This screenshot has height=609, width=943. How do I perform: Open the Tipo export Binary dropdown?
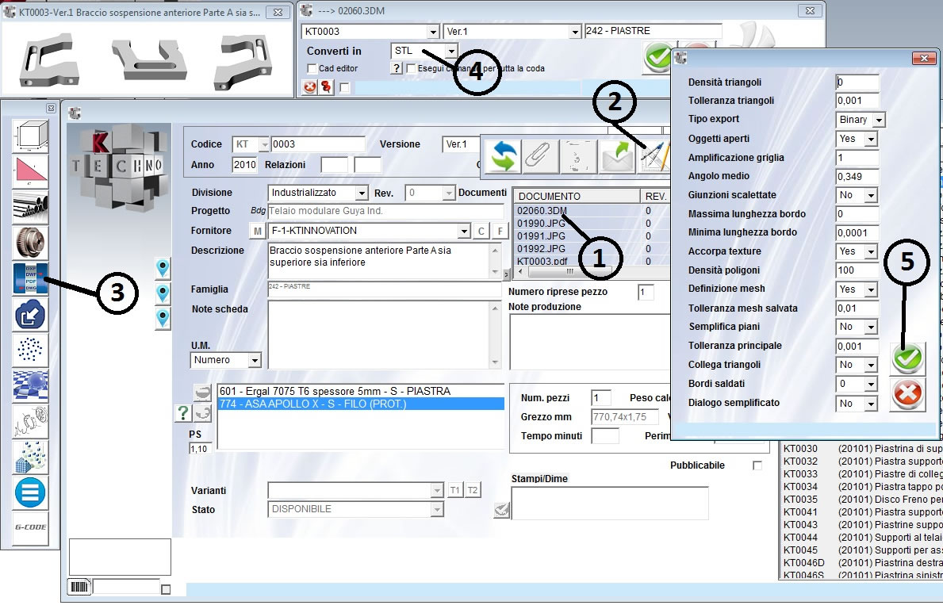click(x=879, y=120)
